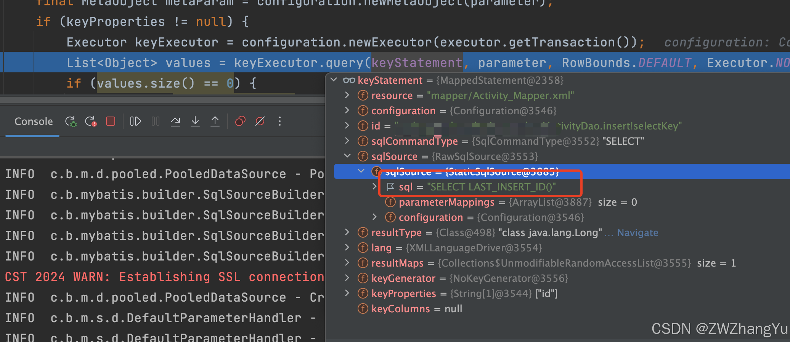The height and width of the screenshot is (342, 790).
Task: Click the Rerun debug icon
Action: (71, 121)
